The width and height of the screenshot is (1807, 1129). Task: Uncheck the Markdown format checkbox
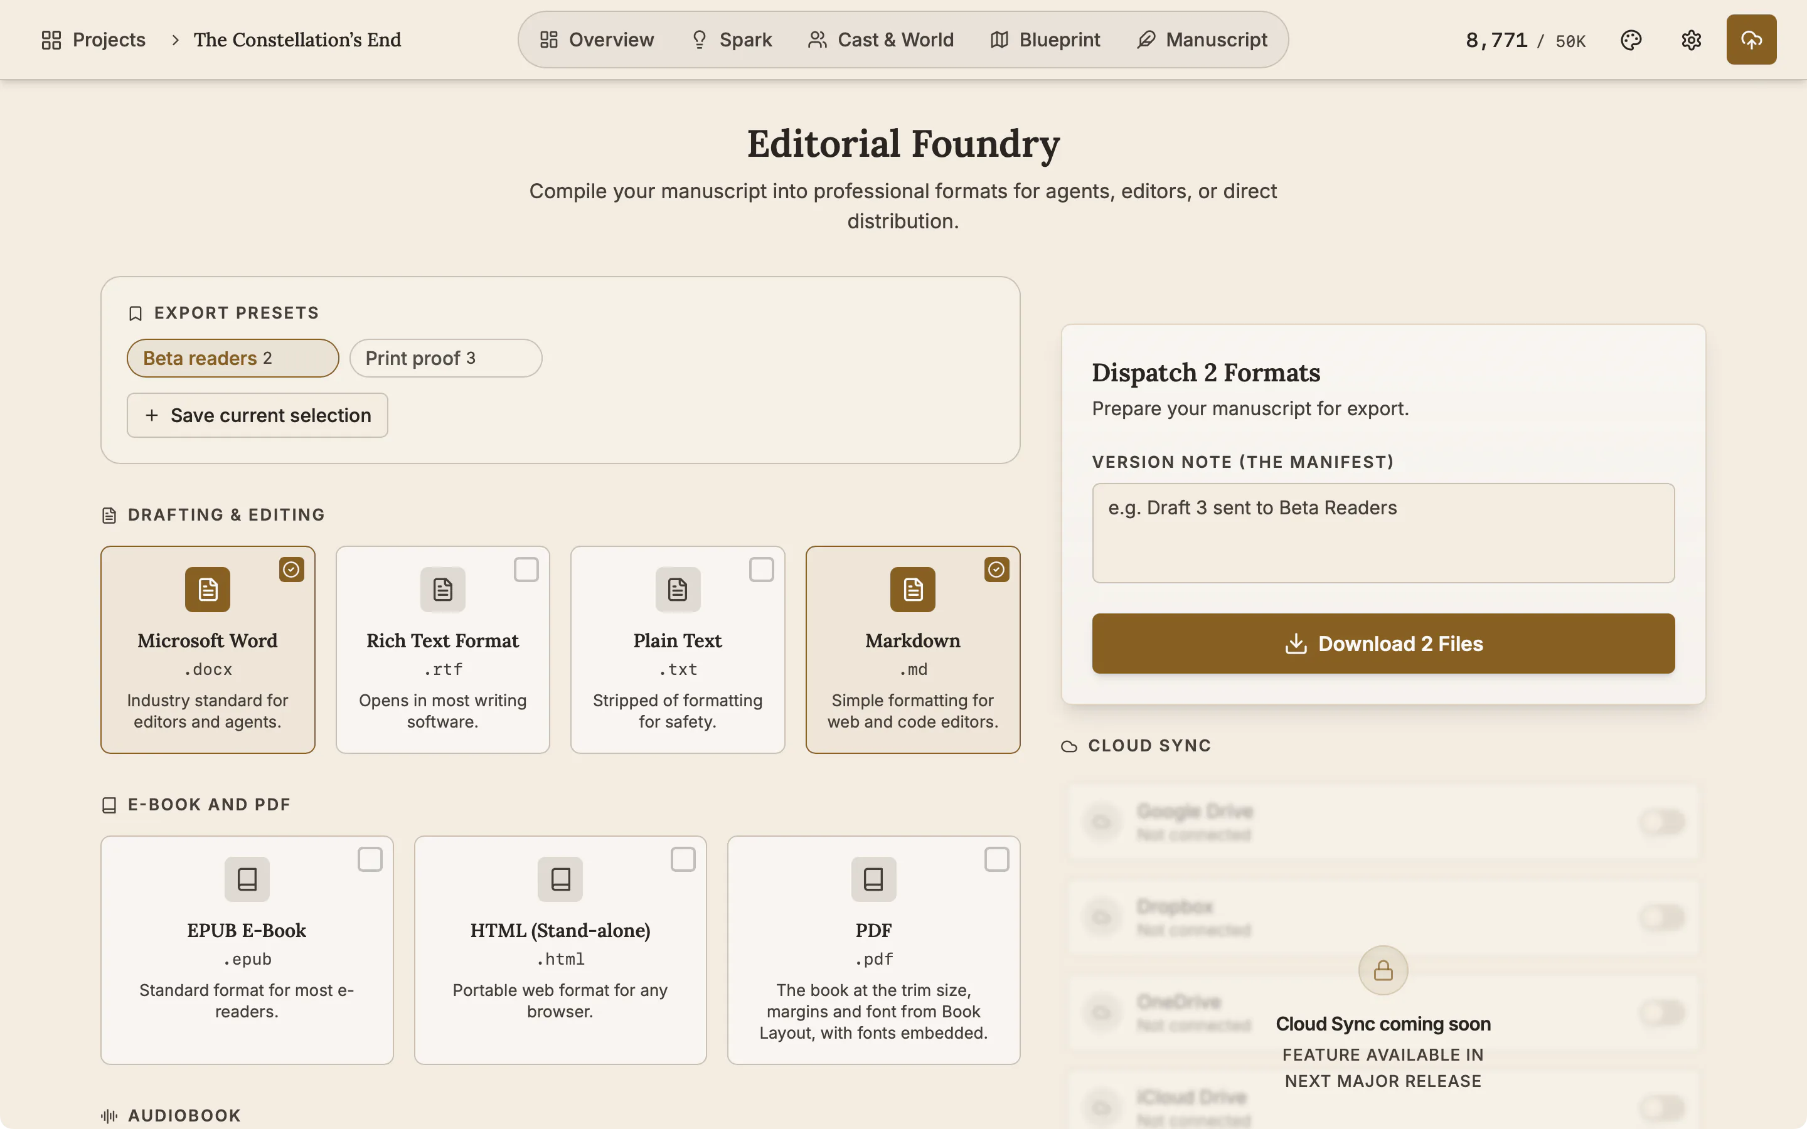[x=996, y=570]
